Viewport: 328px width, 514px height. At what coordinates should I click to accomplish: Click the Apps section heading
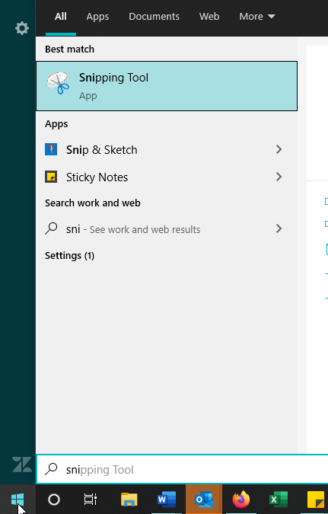tap(56, 124)
